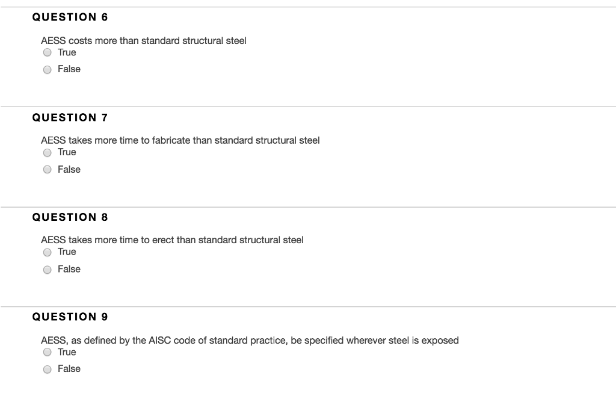The image size is (616, 396).
Task: Select False for Question 6
Action: pos(47,69)
